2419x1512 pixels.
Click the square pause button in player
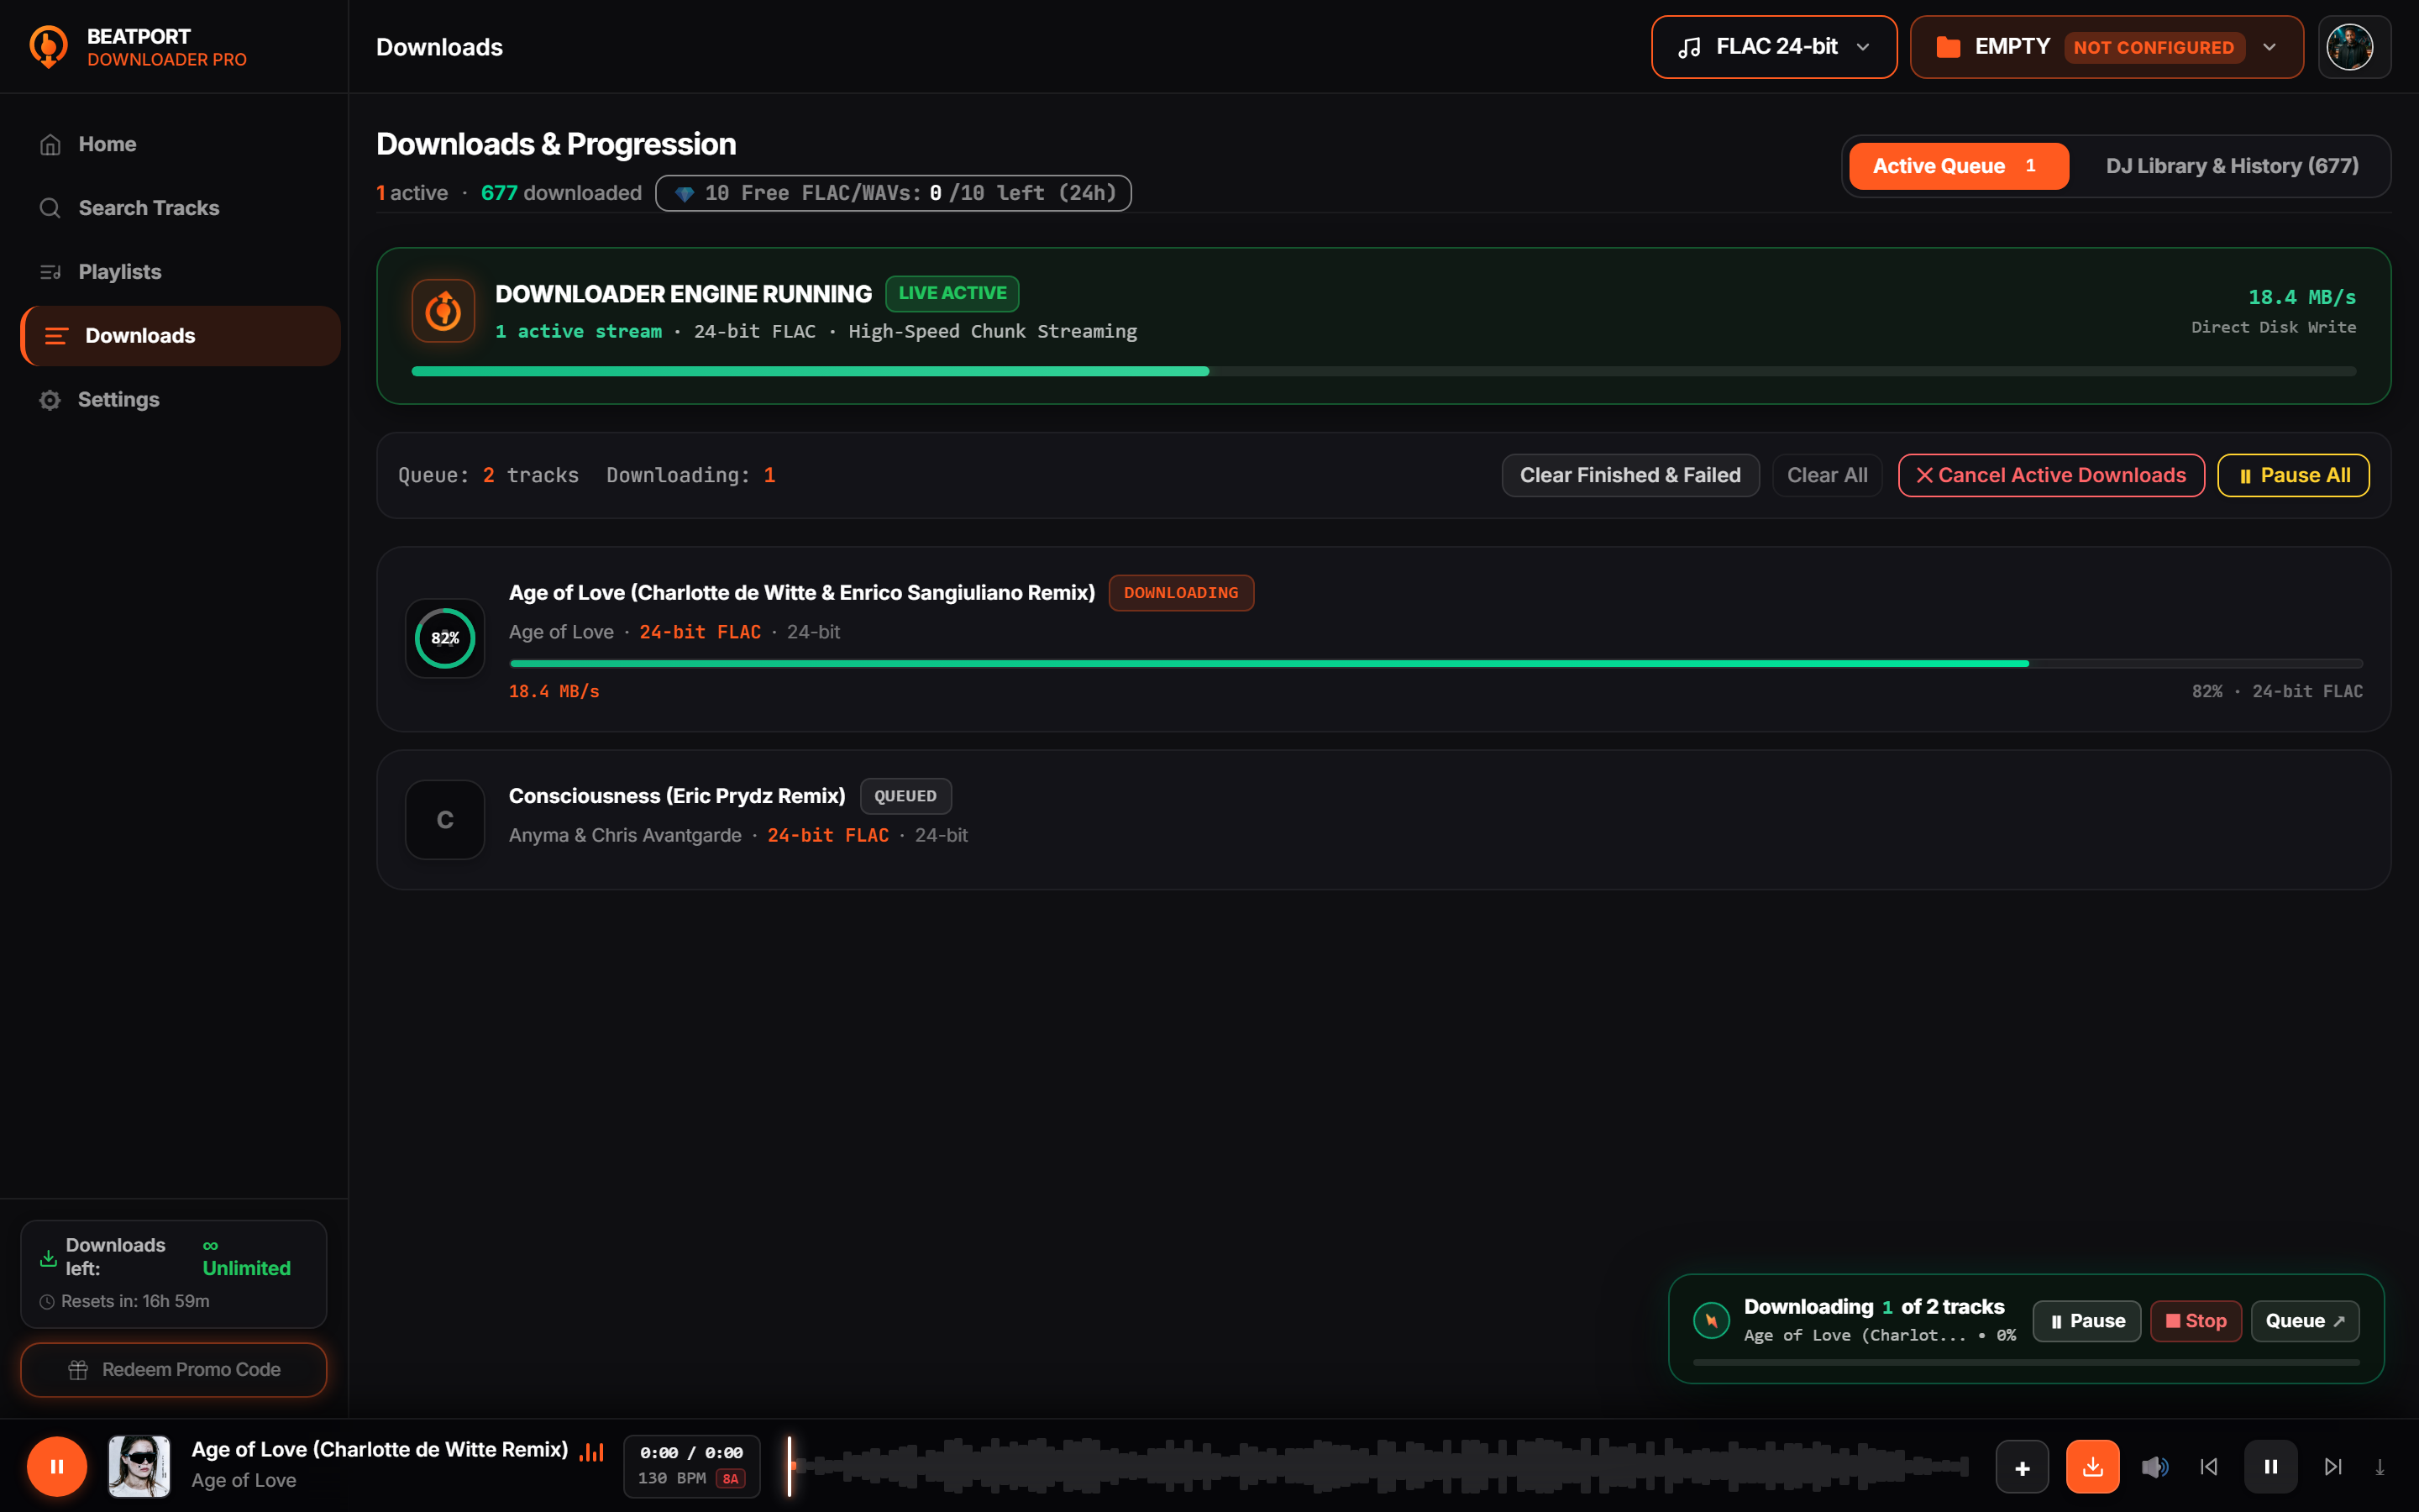click(2271, 1467)
